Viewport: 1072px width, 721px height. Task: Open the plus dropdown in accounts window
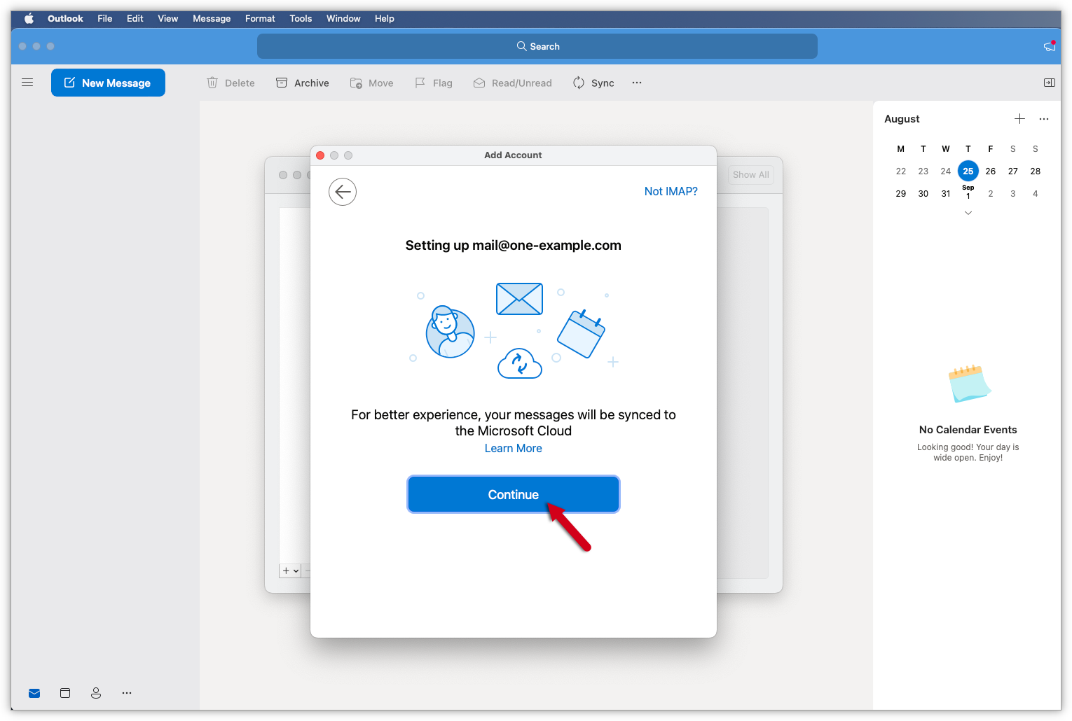[290, 571]
